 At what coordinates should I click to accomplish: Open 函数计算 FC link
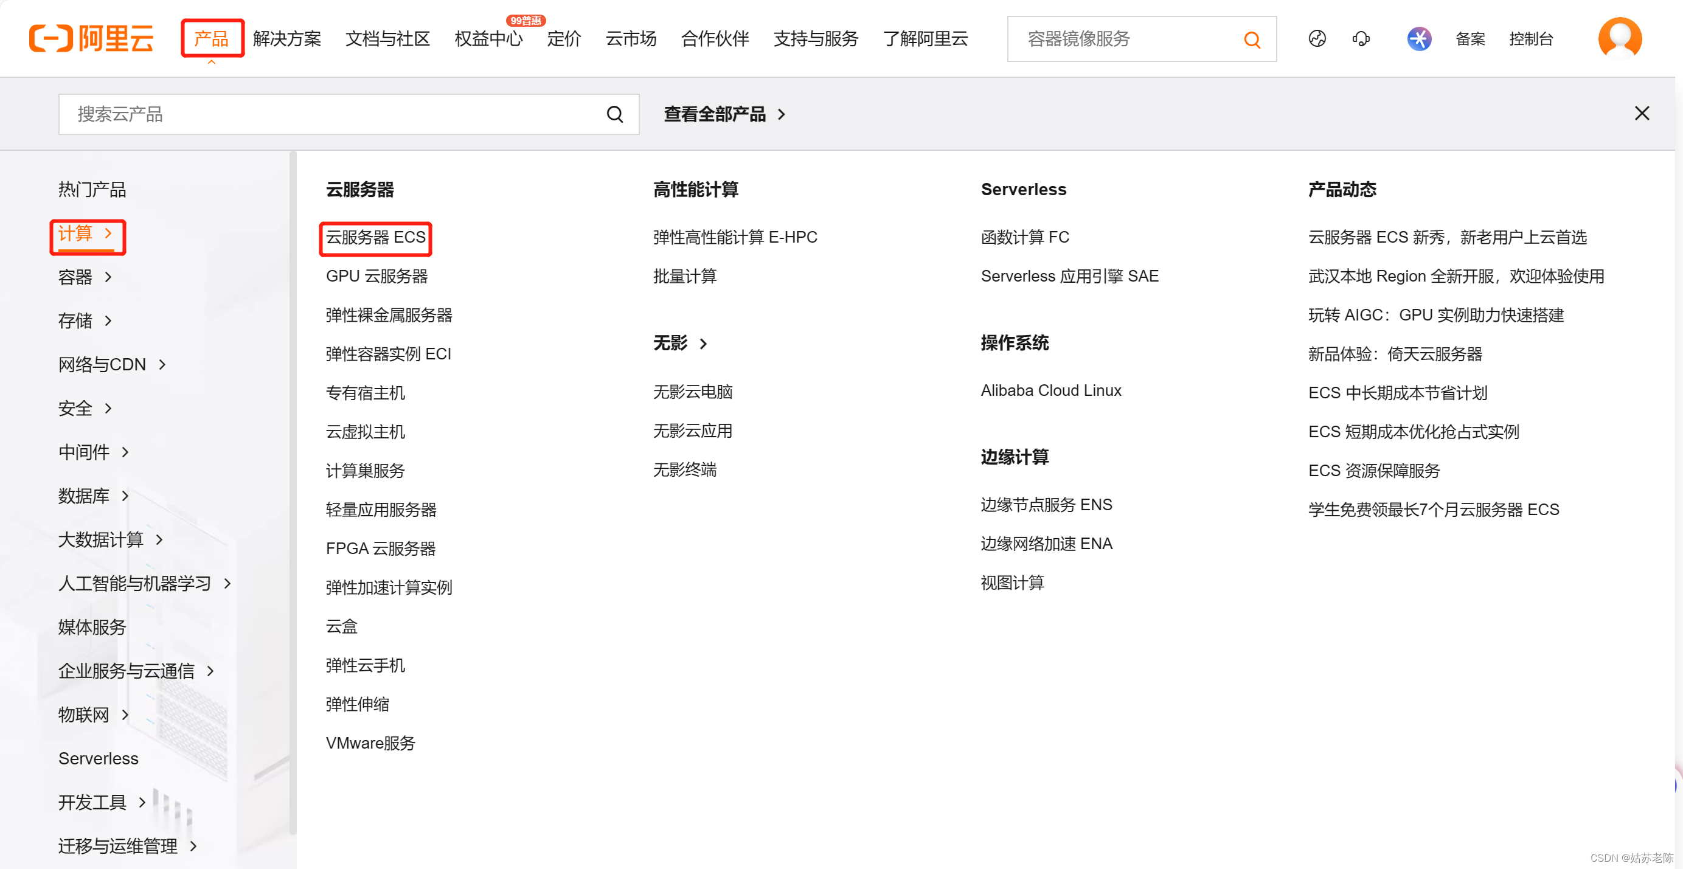pyautogui.click(x=1025, y=237)
